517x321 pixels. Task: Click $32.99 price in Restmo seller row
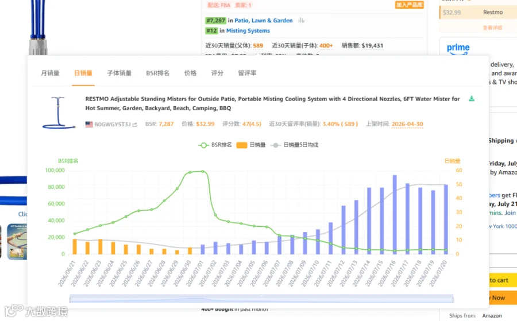(x=452, y=13)
